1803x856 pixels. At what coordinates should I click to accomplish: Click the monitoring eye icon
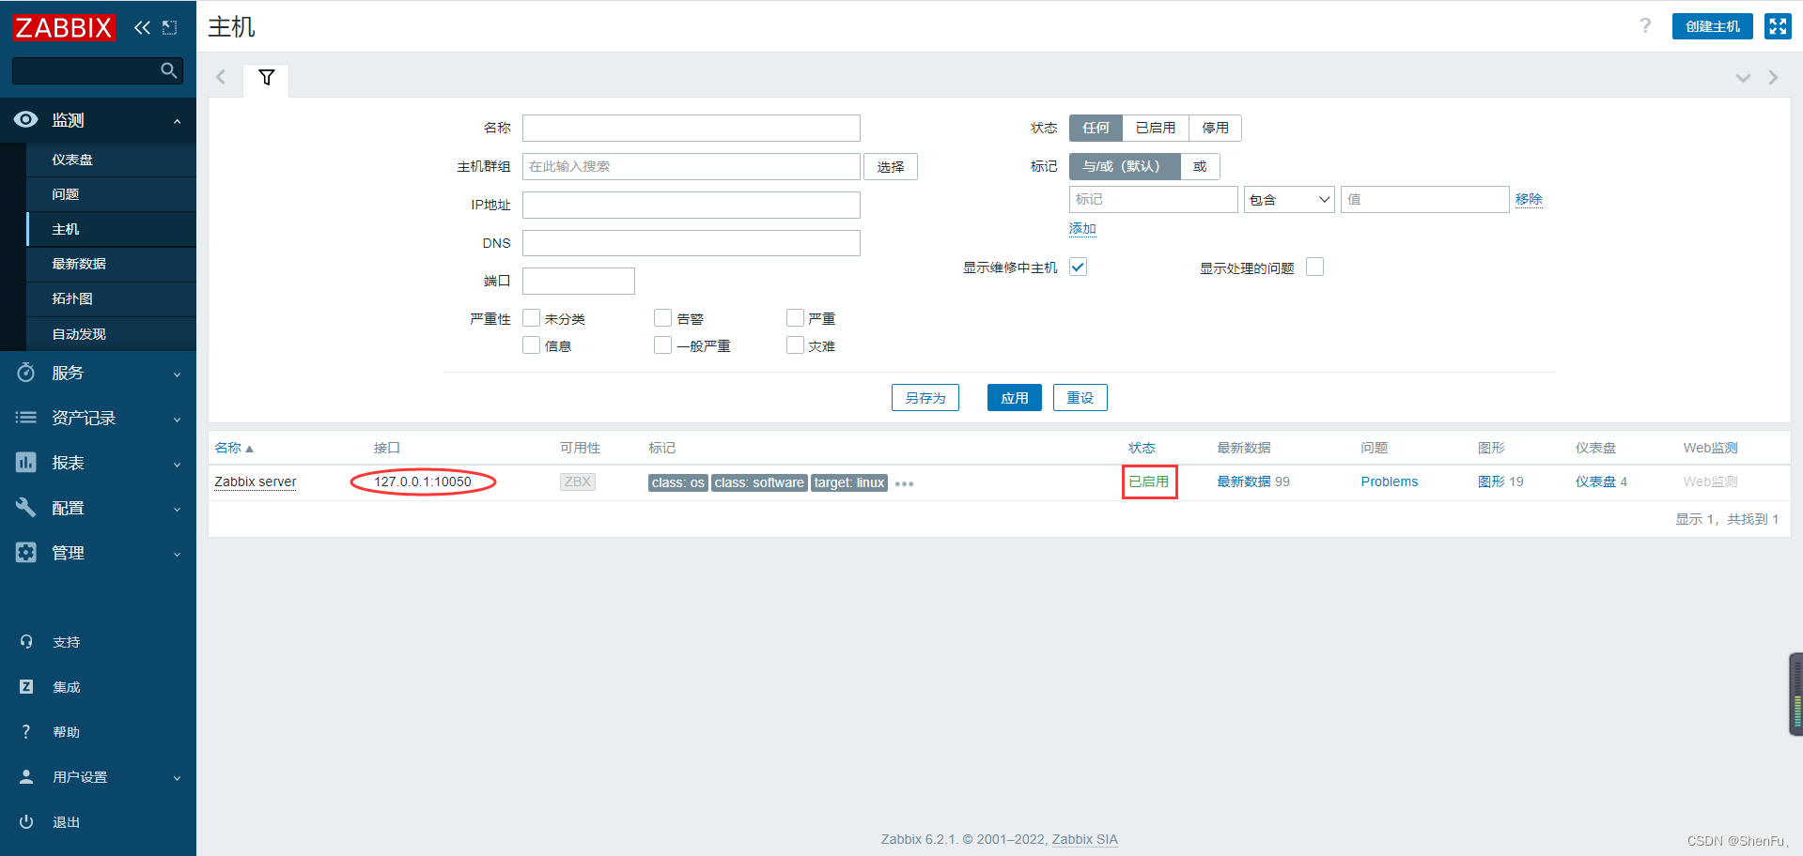click(26, 119)
